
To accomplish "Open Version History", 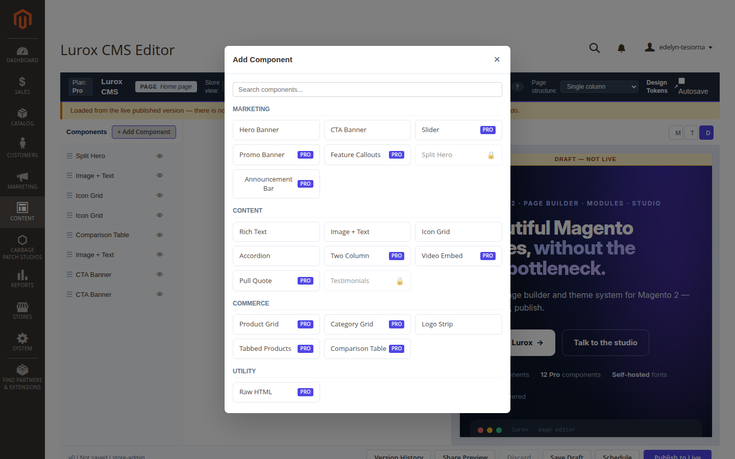I will click(399, 455).
